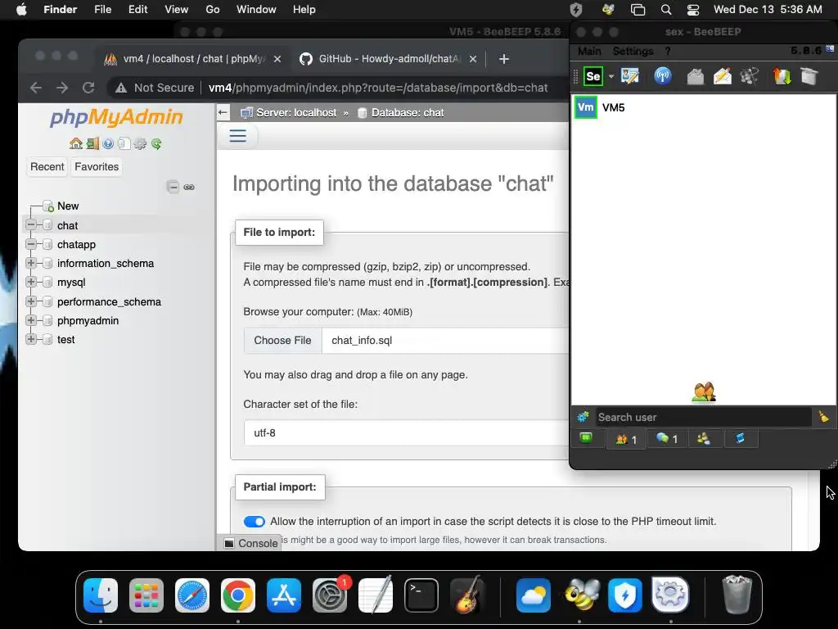Click the Database: chat breadcrumb link

click(408, 113)
